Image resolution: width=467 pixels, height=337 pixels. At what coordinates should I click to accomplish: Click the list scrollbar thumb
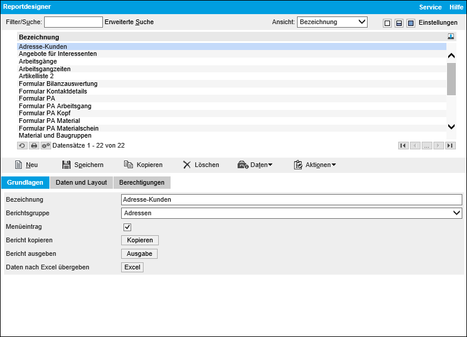(451, 79)
